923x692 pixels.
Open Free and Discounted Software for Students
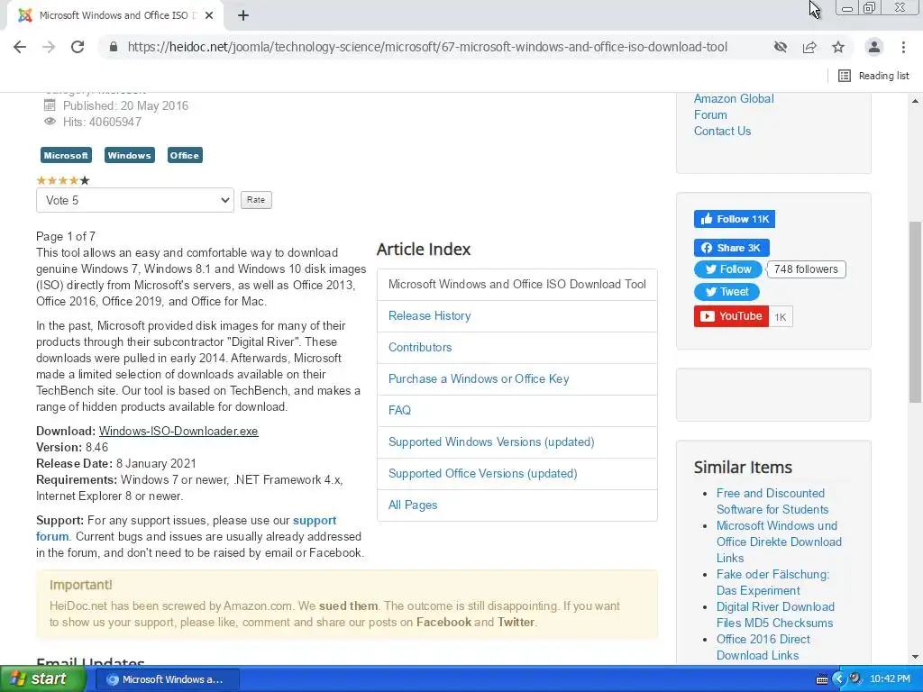tap(772, 501)
